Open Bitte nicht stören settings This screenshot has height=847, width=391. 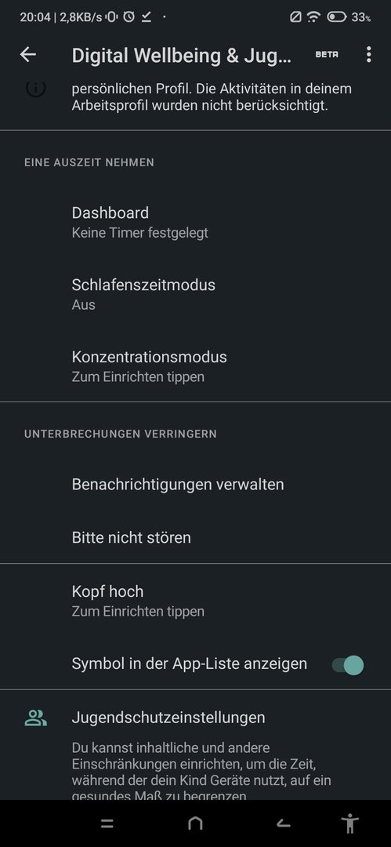[196, 537]
